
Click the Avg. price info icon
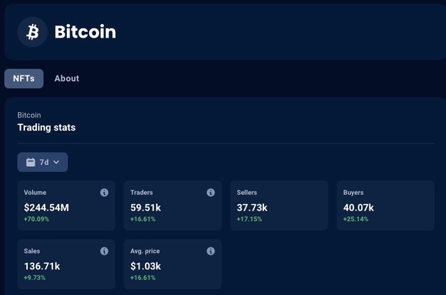point(211,251)
